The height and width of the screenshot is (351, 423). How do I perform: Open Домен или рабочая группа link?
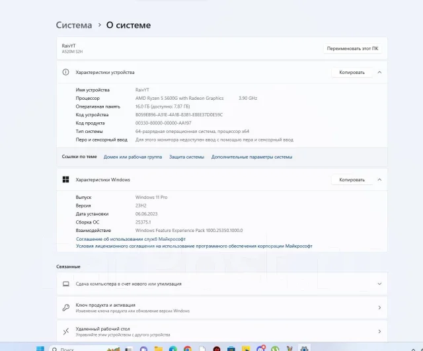pos(133,157)
